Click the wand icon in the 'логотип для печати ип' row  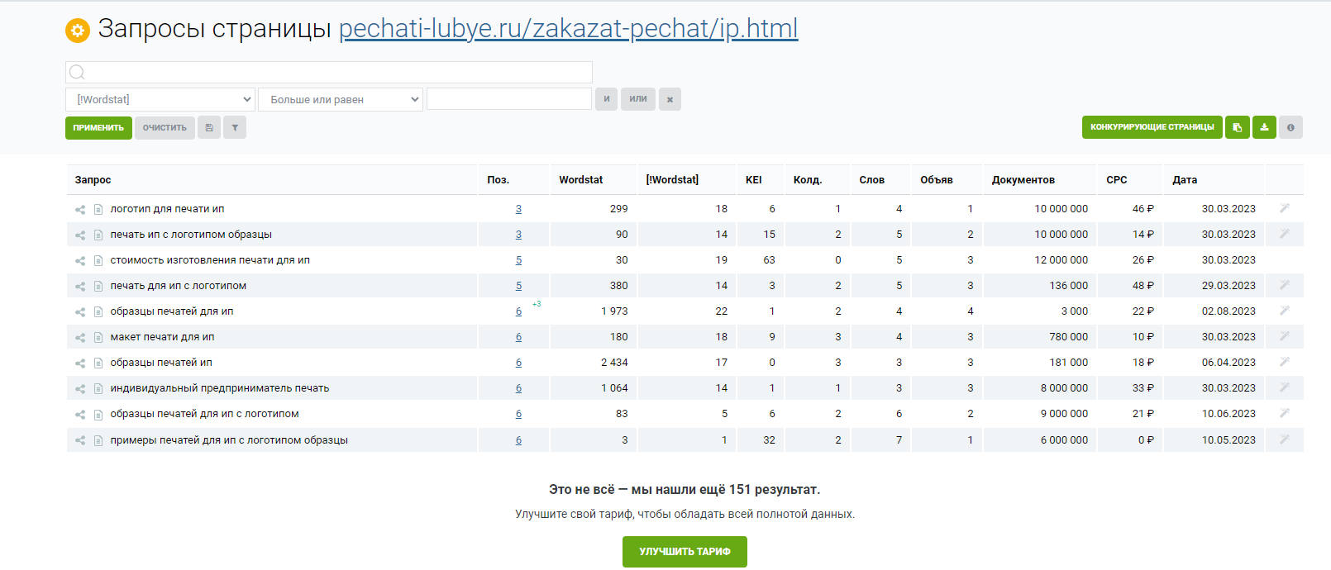tap(1285, 208)
